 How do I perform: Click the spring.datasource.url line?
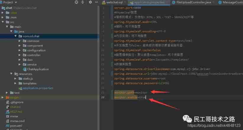click(179, 74)
